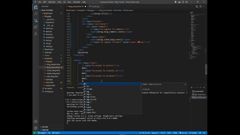Click the editor minimap
The width and height of the screenshot is (240, 135).
[197, 35]
